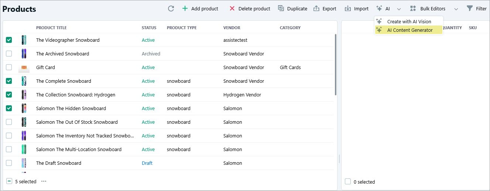Toggle the 5 selected select-all checkbox
This screenshot has width=490, height=191.
tap(9, 181)
